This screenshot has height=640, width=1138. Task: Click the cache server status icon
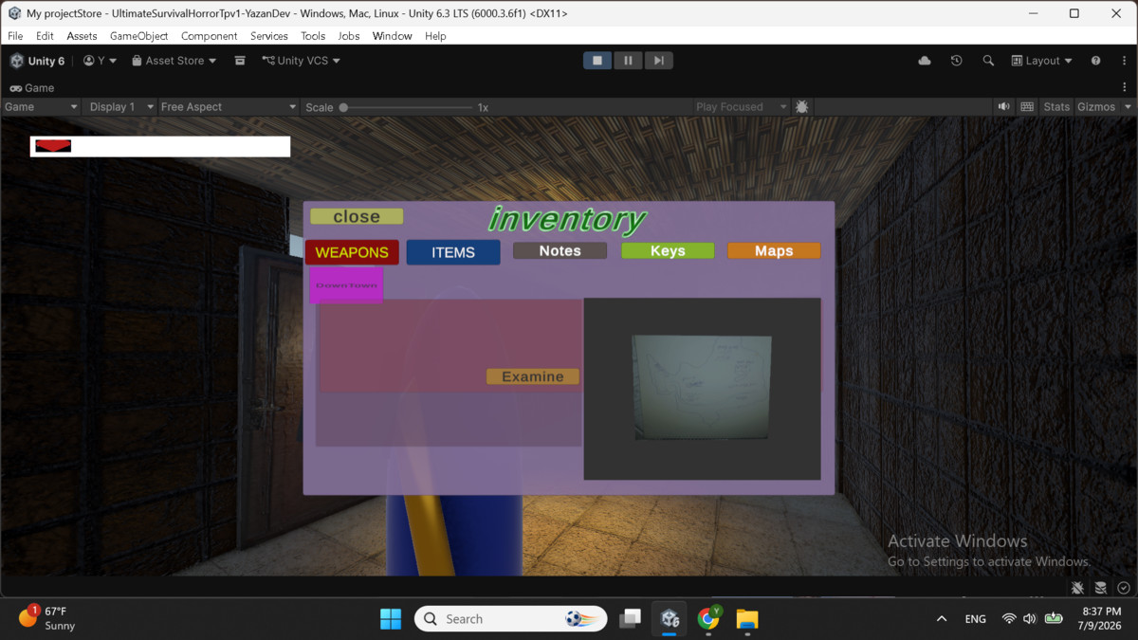pos(1101,588)
